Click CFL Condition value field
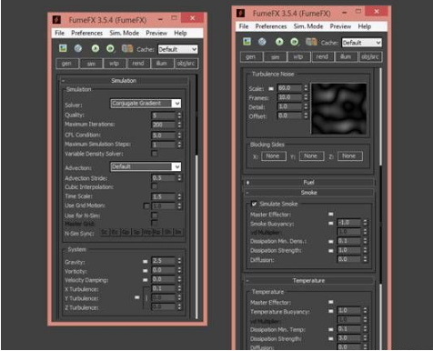433x351 pixels. 164,135
